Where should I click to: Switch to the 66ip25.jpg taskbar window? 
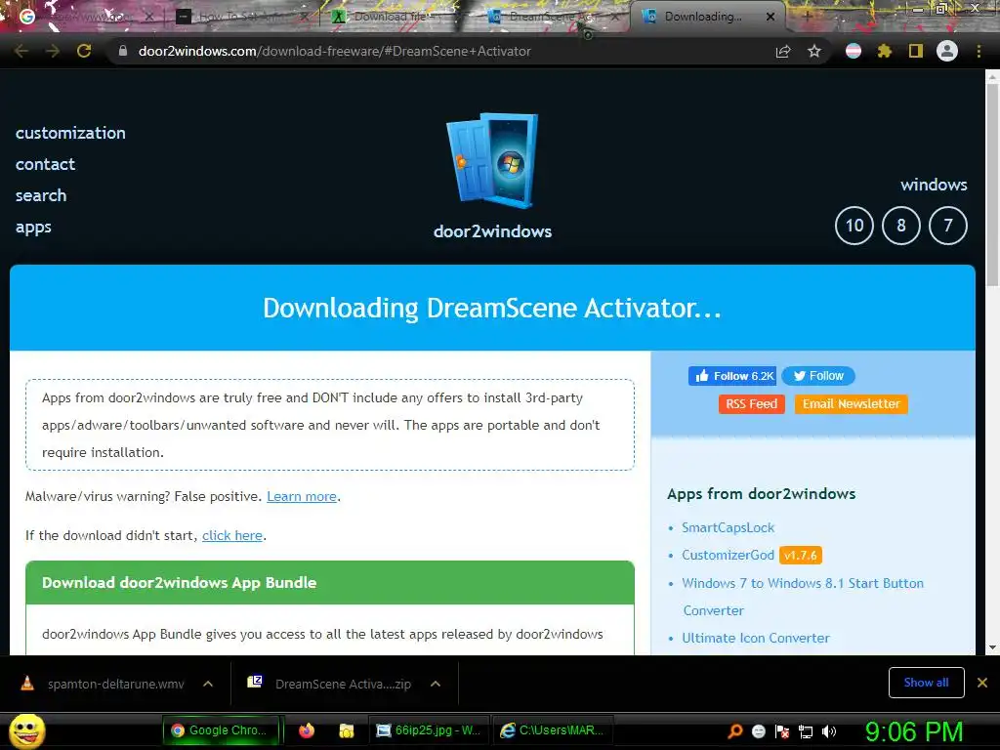tap(429, 730)
